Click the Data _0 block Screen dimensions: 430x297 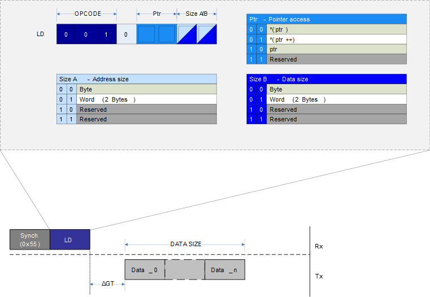click(x=144, y=270)
